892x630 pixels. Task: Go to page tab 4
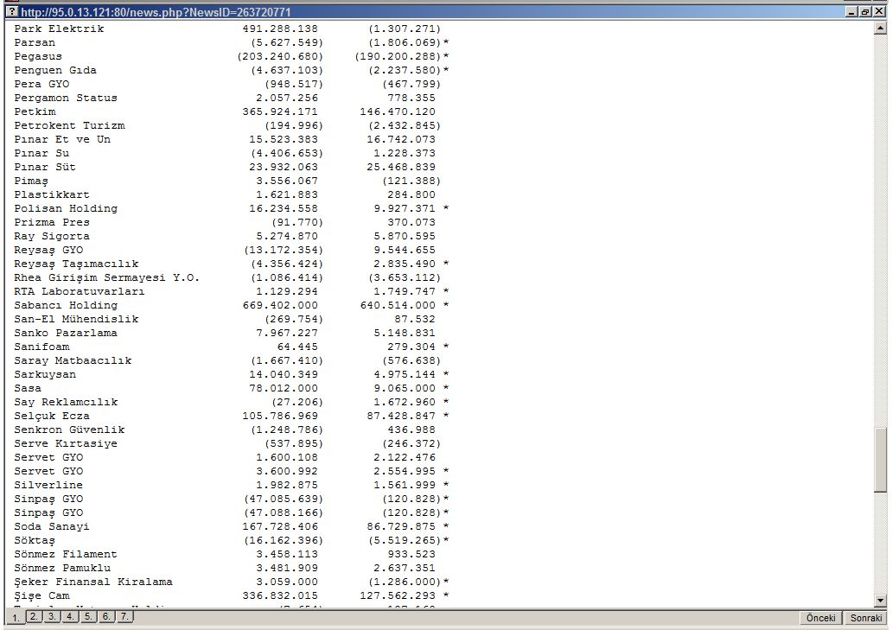70,616
